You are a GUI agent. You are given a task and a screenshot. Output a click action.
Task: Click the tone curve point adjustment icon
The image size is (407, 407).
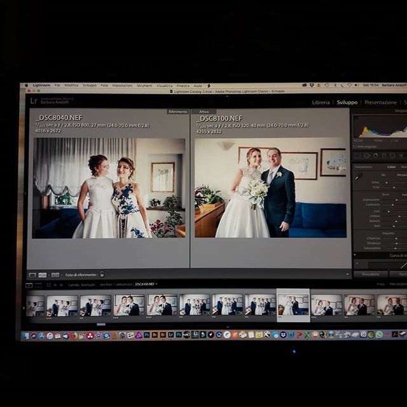click(x=357, y=263)
